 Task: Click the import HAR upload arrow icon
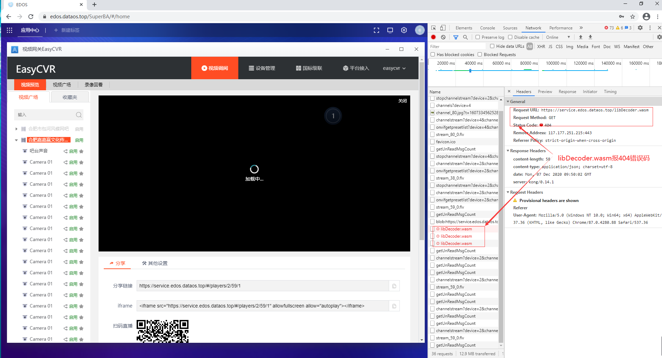(581, 37)
